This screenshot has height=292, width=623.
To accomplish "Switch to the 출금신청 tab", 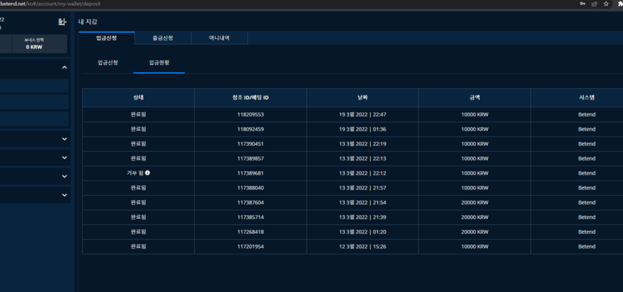I will (163, 38).
